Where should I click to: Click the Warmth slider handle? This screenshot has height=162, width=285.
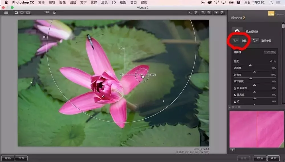pos(255,98)
